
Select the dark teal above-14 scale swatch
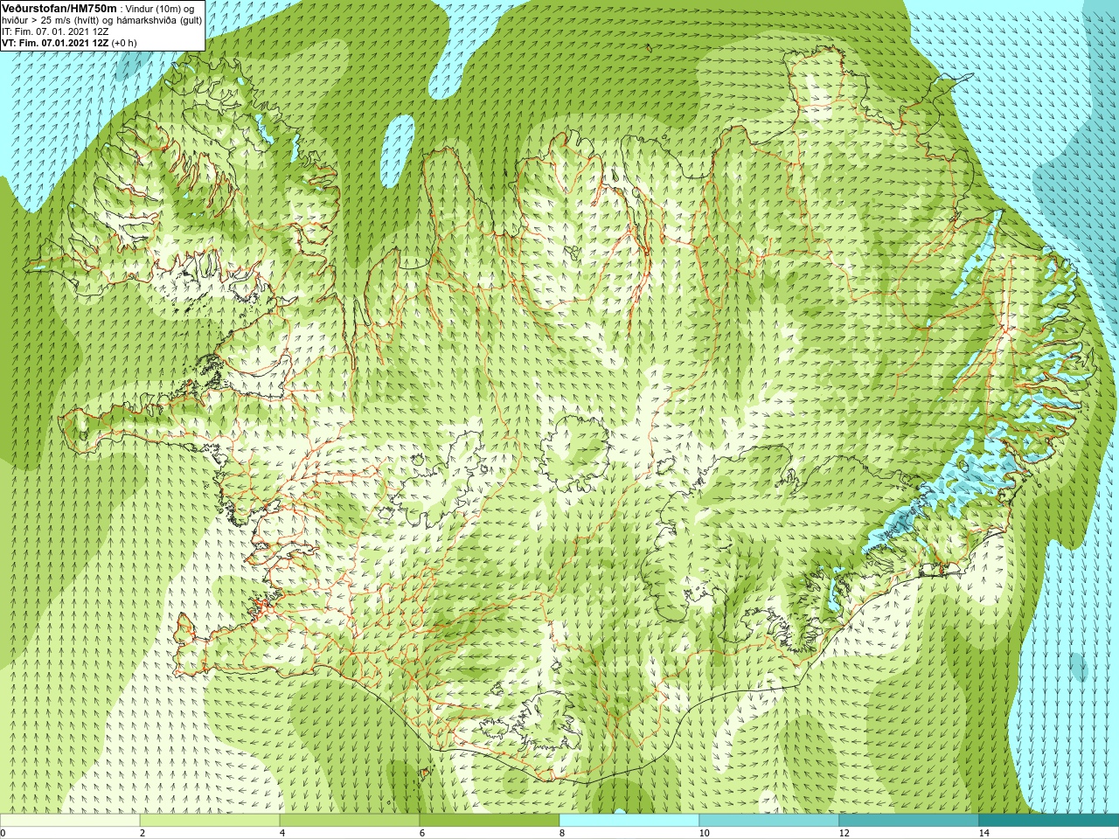click(x=1049, y=821)
